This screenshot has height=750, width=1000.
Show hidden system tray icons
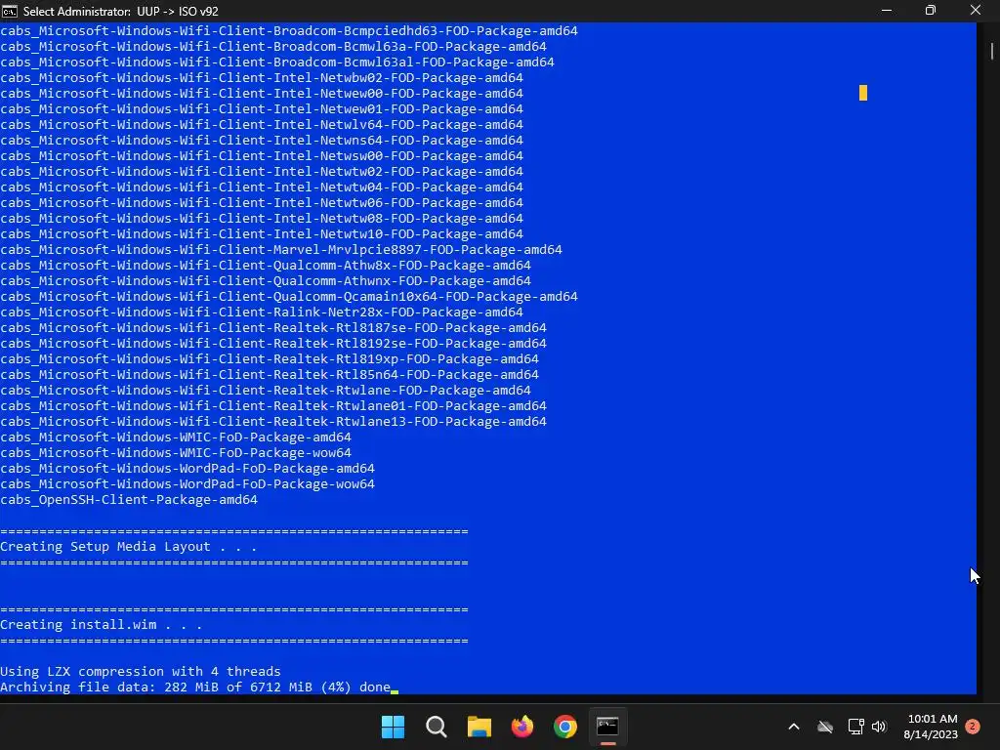(x=794, y=727)
